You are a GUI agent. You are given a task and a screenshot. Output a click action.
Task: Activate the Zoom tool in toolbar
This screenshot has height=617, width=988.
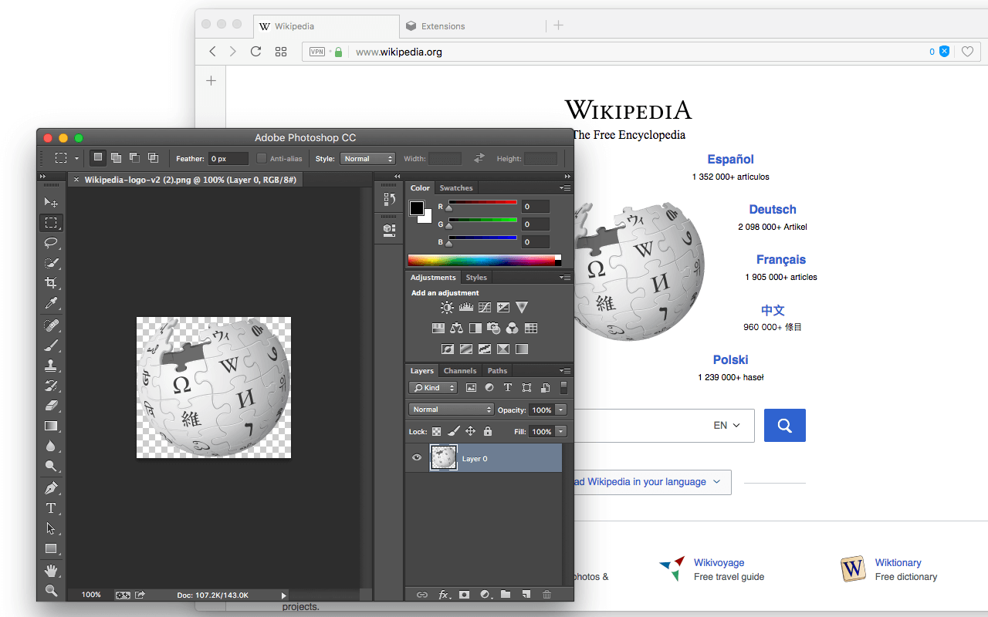[x=51, y=591]
